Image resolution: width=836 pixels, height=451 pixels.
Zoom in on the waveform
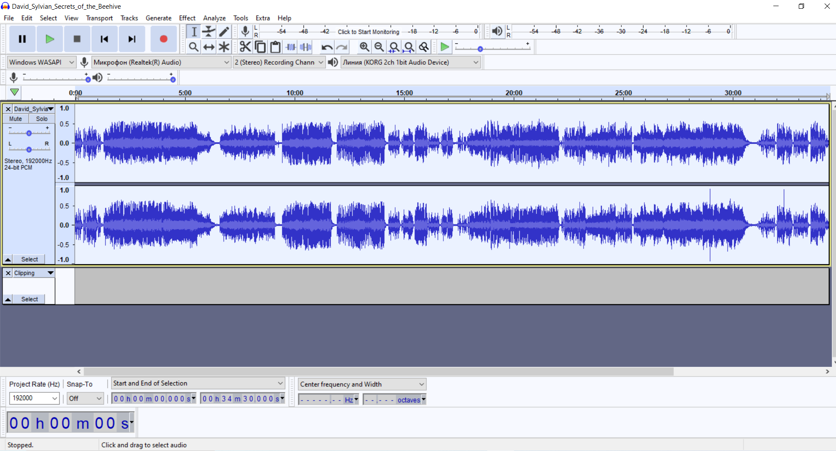click(x=364, y=47)
